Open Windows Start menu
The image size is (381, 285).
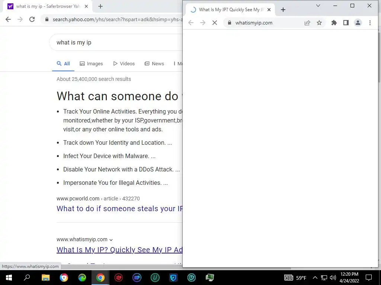point(9,278)
